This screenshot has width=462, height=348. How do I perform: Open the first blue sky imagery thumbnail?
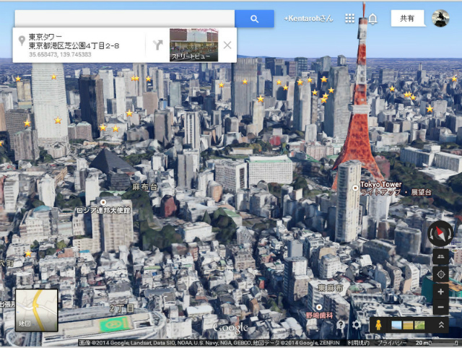pos(396,325)
